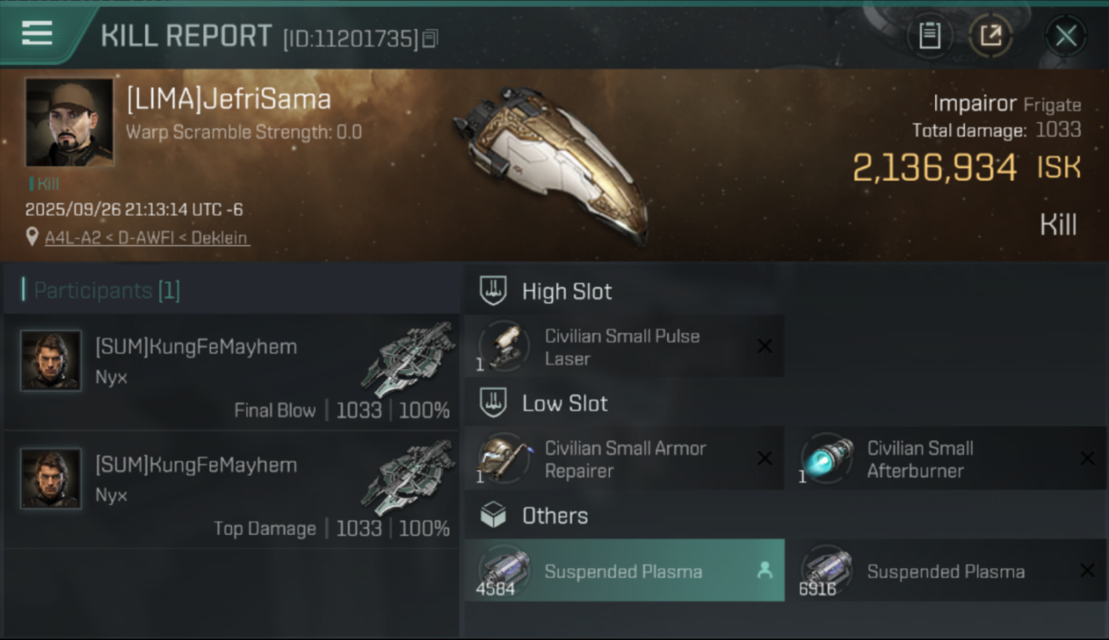Click the Civilian Small Armor Repairer icon
The image size is (1109, 640).
click(503, 458)
